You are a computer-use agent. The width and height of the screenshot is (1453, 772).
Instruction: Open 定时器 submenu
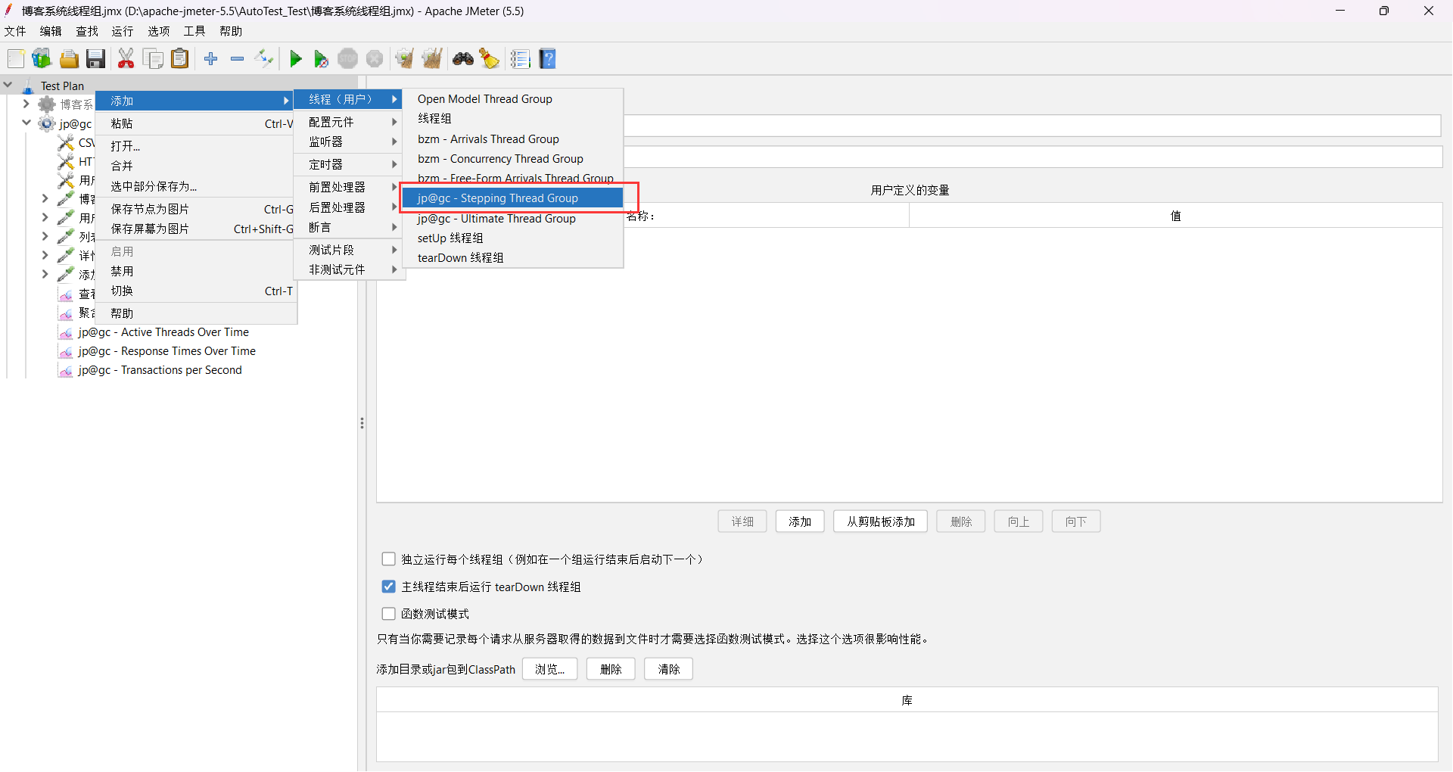coord(348,164)
